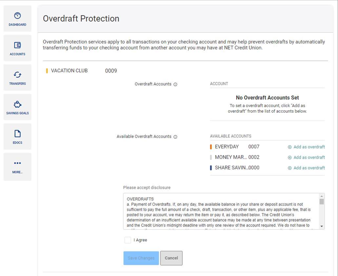This screenshot has width=338, height=276.
Task: Click the disclosure scrollbar thumb
Action: [x=322, y=201]
